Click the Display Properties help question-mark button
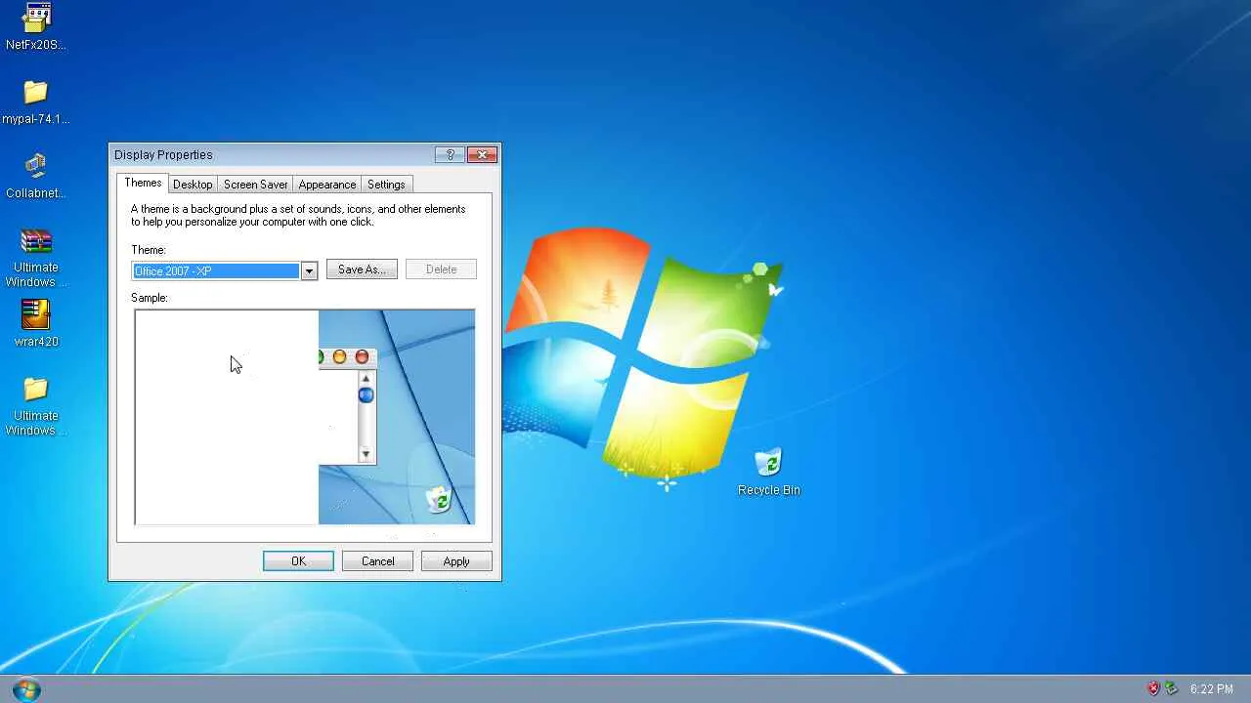This screenshot has height=703, width=1251. (450, 154)
